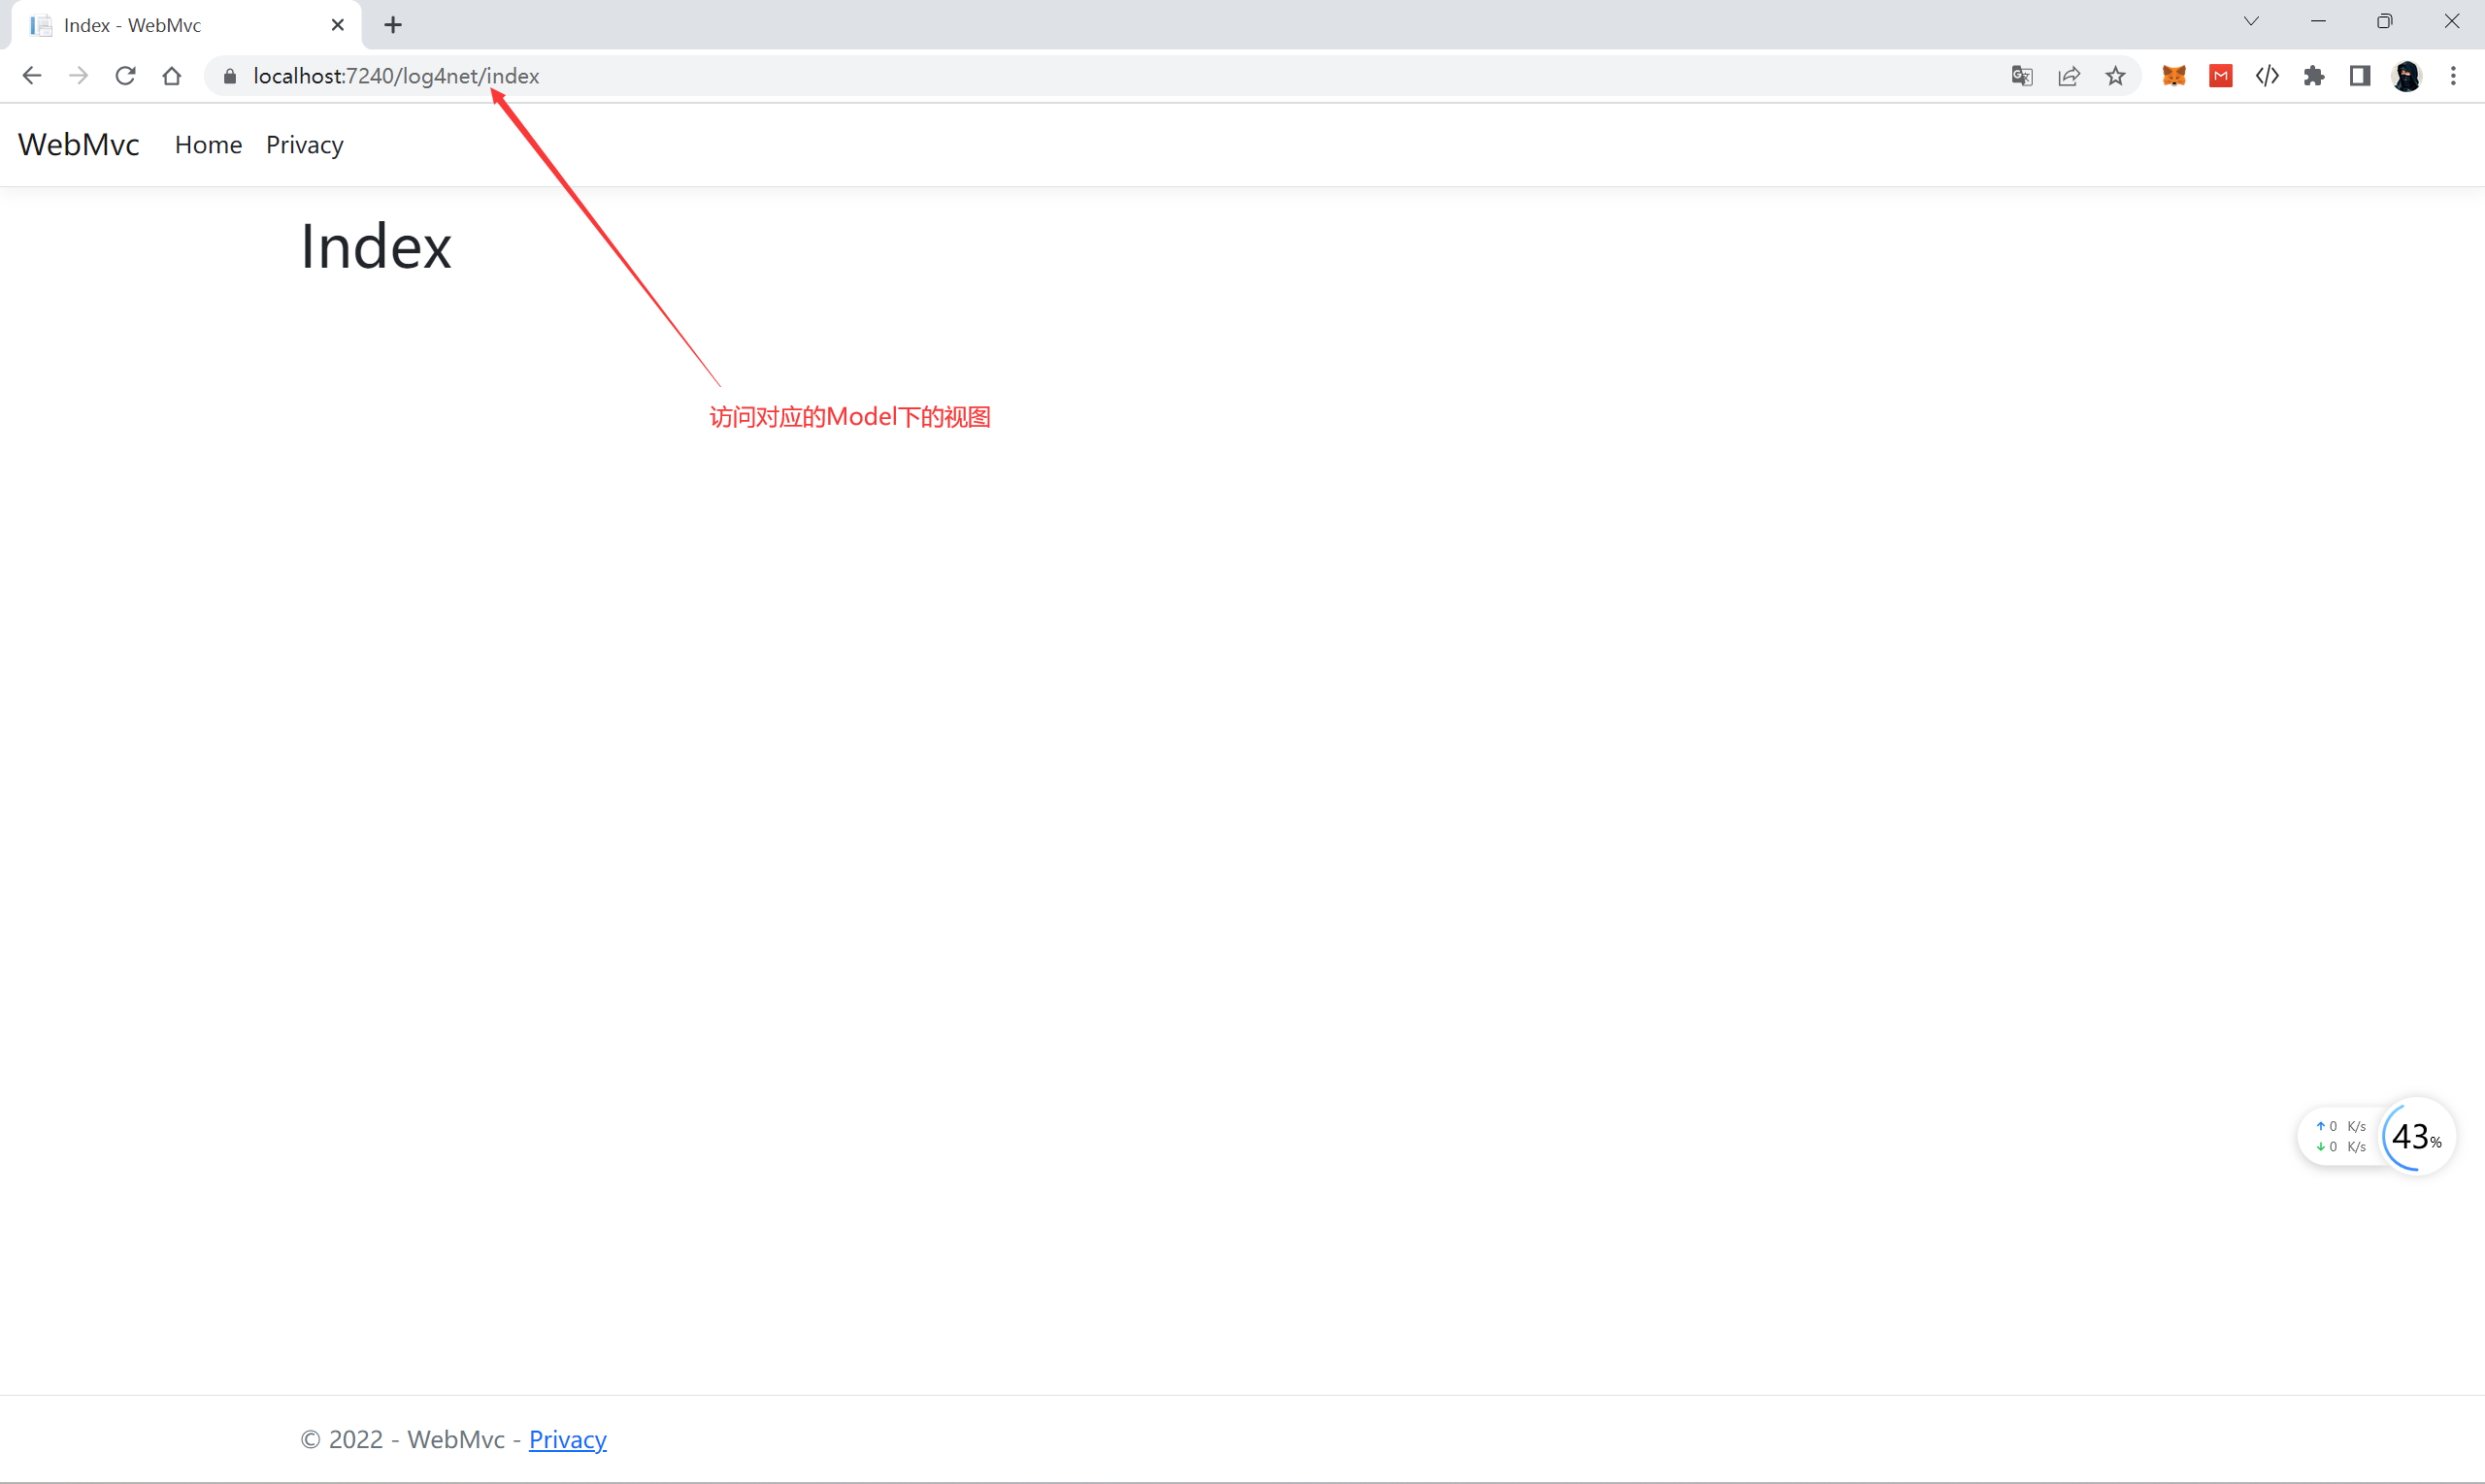The width and height of the screenshot is (2485, 1484).
Task: Open MetaMask fox extension
Action: click(2173, 76)
